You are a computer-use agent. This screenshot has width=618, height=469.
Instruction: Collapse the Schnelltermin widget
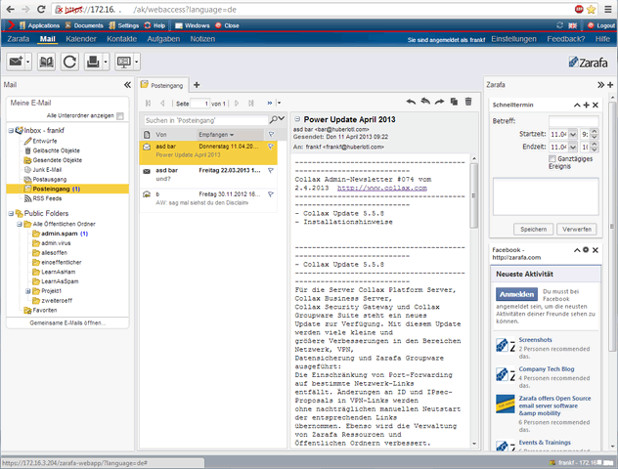coord(577,106)
